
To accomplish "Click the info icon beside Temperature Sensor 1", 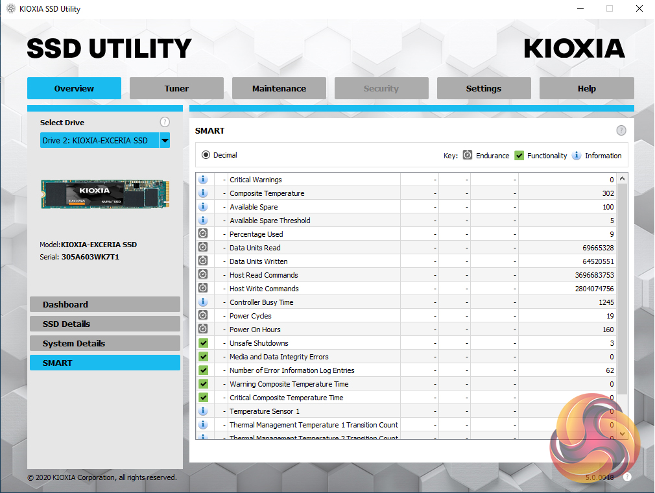I will click(203, 411).
